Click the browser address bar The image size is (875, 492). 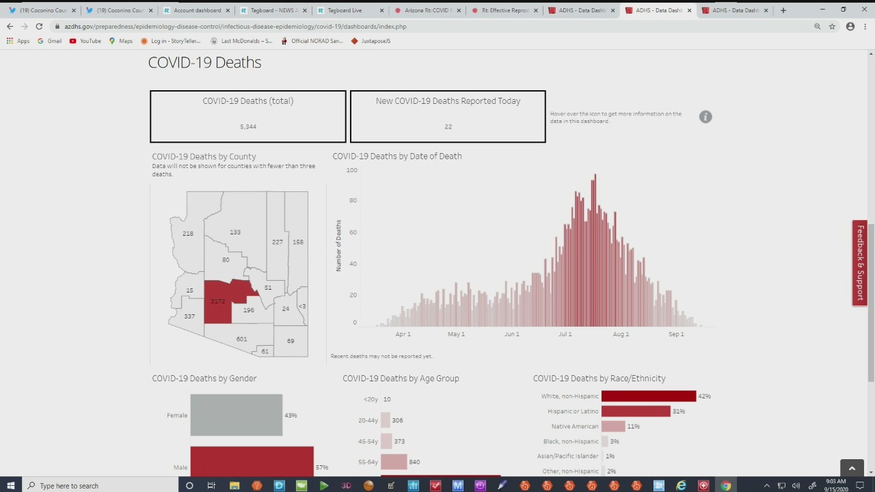coord(410,27)
